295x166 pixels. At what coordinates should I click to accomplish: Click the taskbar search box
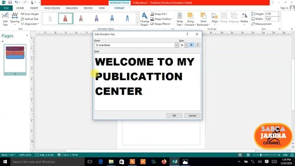(47, 162)
